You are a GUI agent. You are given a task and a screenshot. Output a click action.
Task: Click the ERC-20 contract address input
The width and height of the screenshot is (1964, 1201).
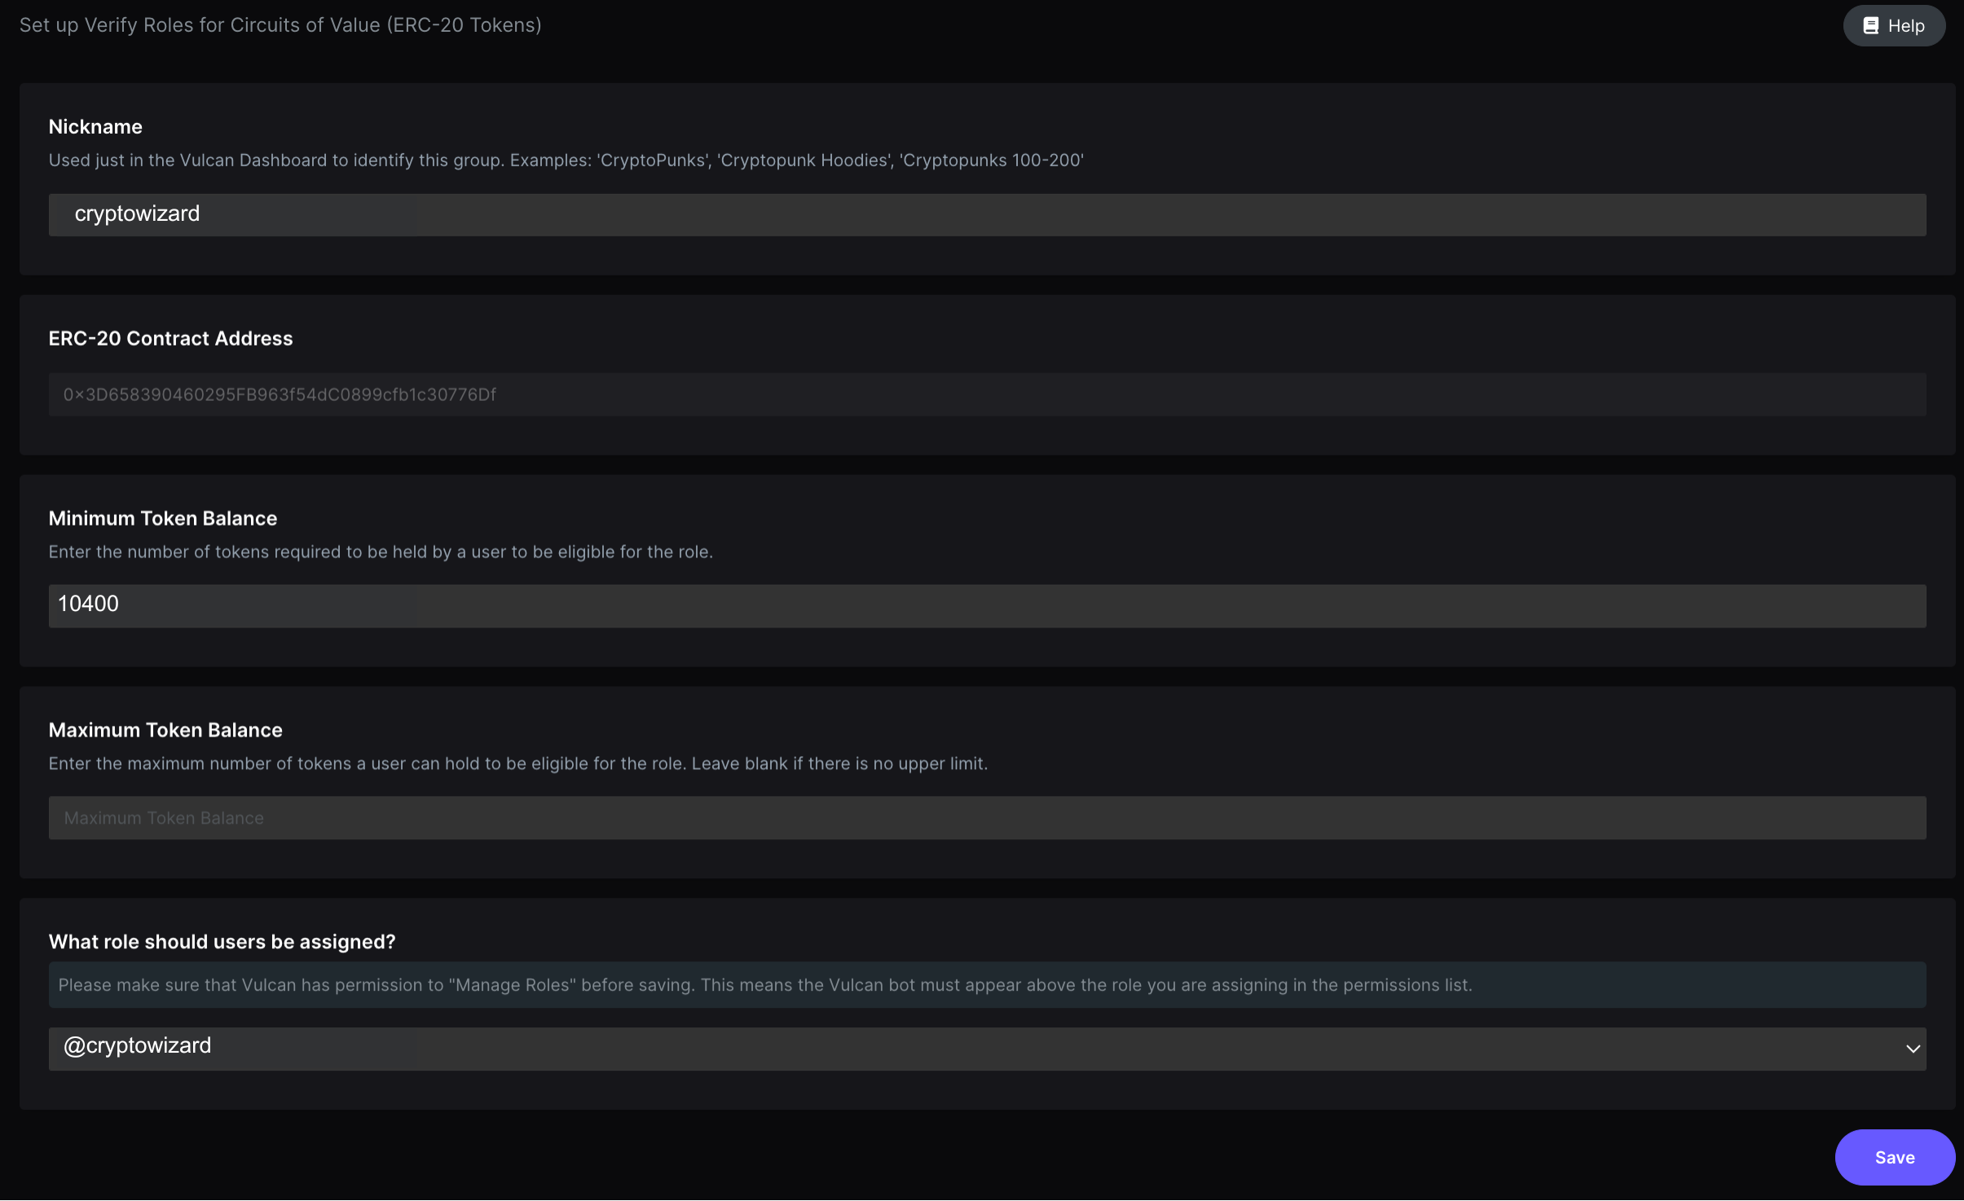click(x=987, y=394)
